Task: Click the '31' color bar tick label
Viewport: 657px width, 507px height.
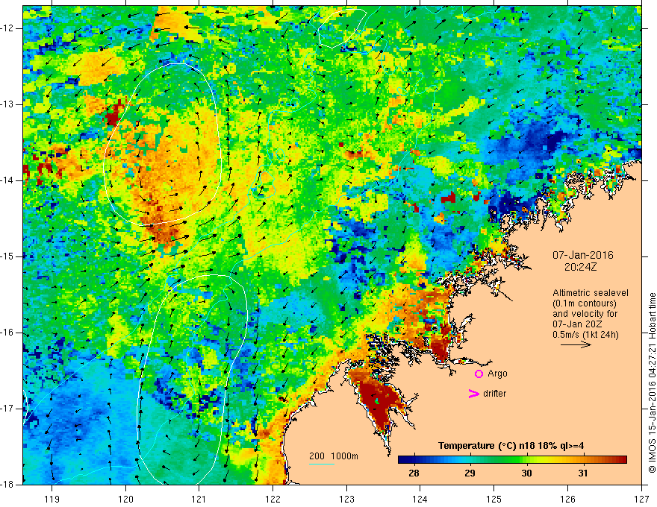Action: pos(583,473)
